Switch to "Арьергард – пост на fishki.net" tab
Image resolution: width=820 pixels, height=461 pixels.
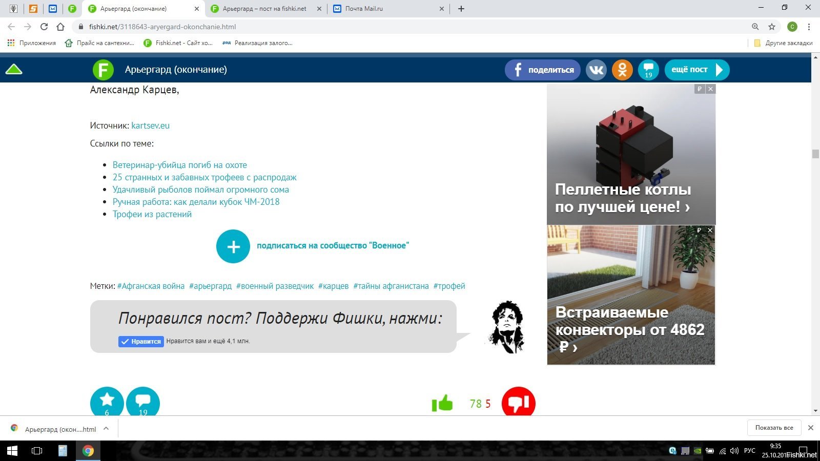pos(264,9)
